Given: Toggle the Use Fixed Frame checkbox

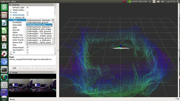Looking at the screenshot, I should 27,50.
